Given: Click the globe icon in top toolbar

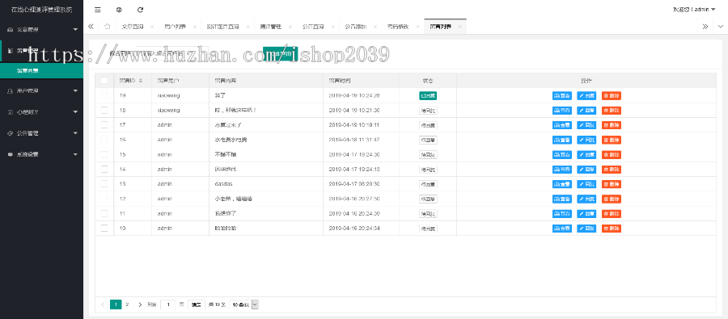Looking at the screenshot, I should pos(119,9).
